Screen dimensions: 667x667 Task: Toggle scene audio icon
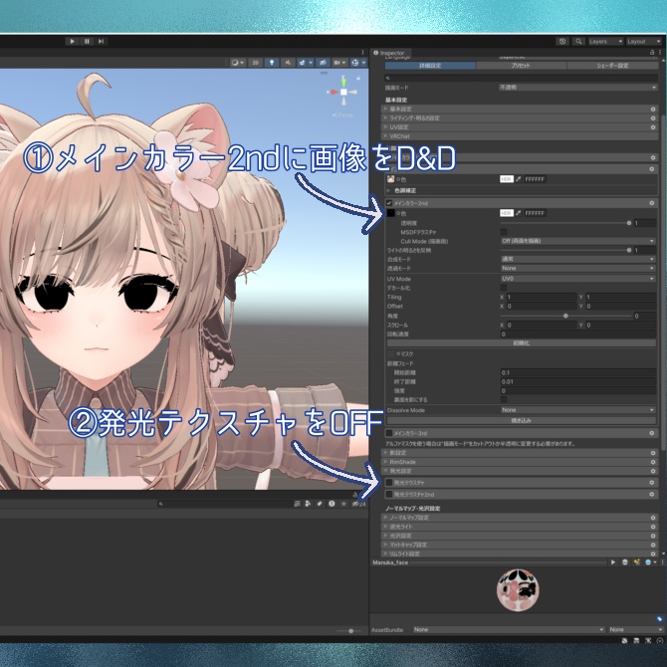pyautogui.click(x=288, y=63)
